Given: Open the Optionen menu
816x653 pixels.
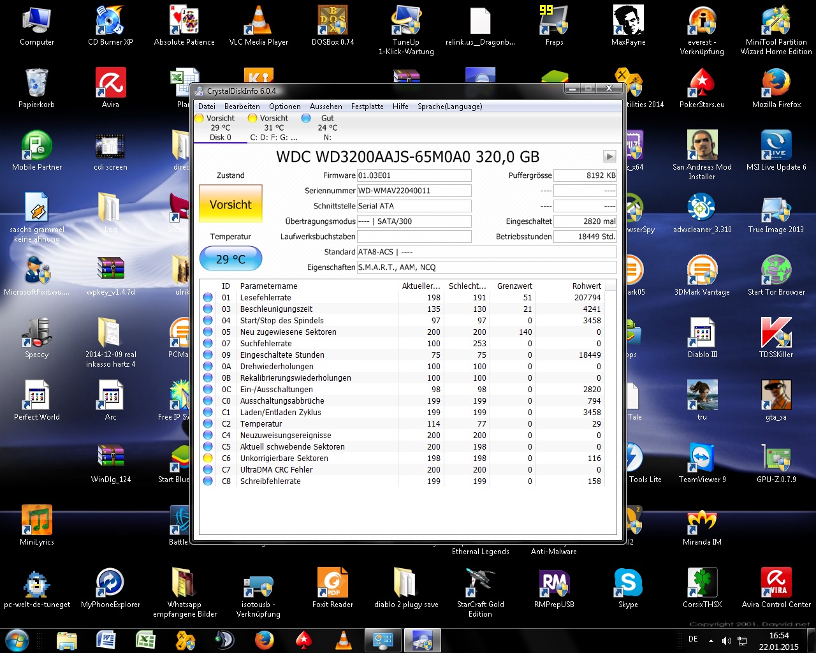Looking at the screenshot, I should [284, 106].
